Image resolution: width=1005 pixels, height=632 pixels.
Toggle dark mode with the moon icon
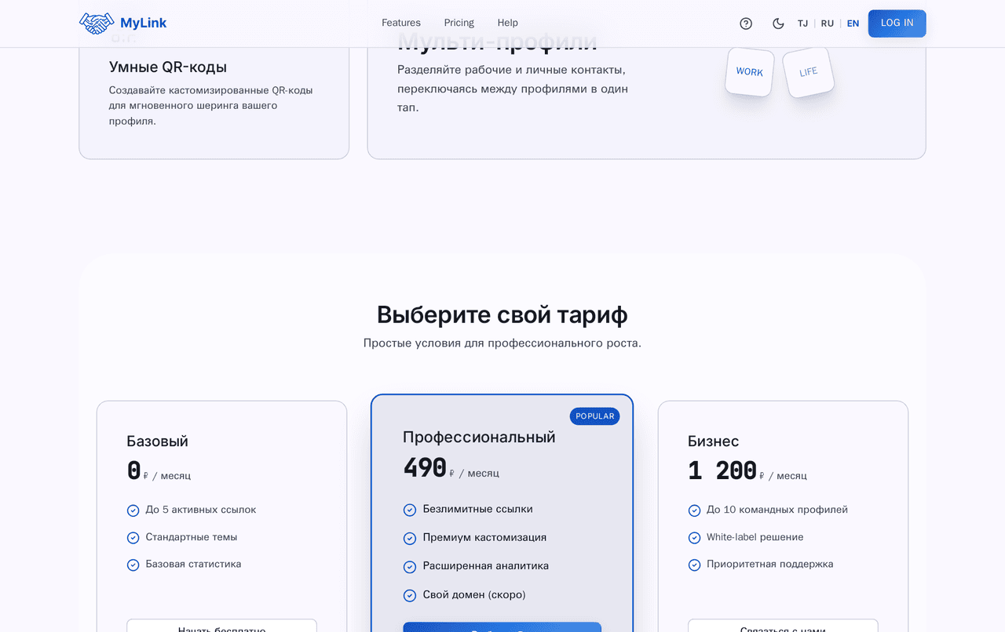pyautogui.click(x=778, y=24)
